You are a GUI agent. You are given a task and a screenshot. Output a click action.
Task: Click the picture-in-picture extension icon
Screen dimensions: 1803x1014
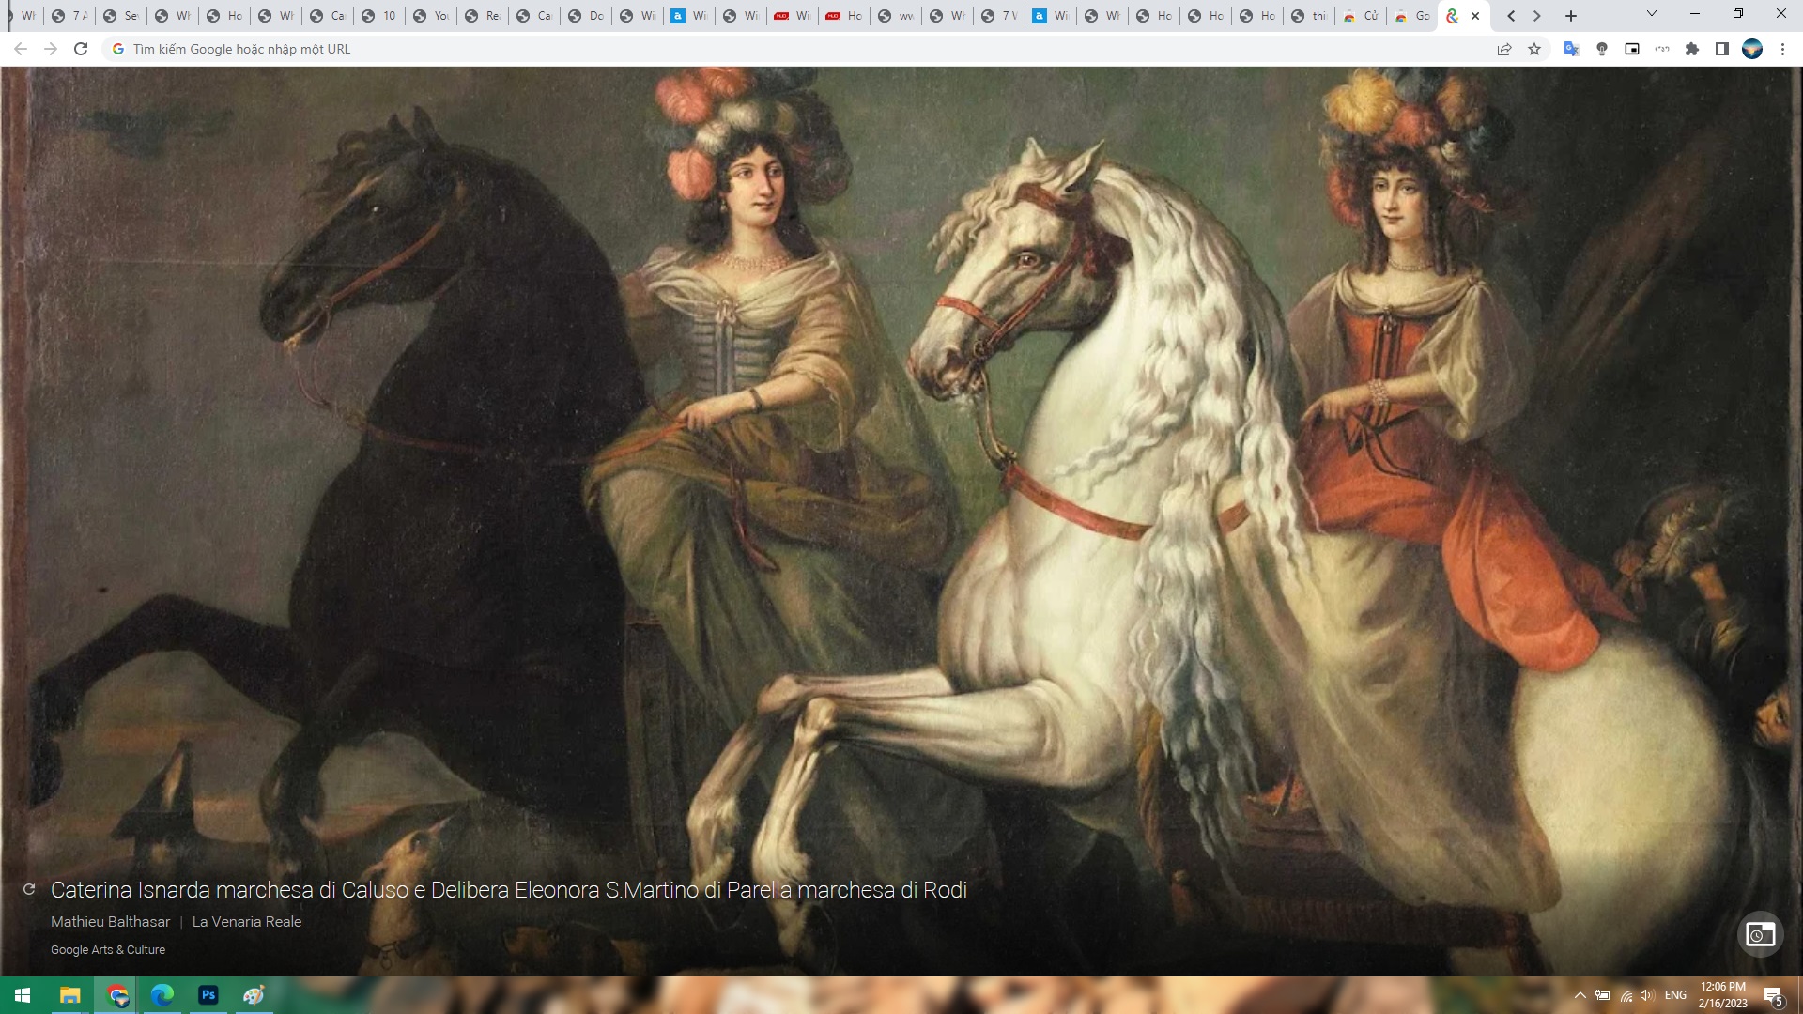(1632, 49)
